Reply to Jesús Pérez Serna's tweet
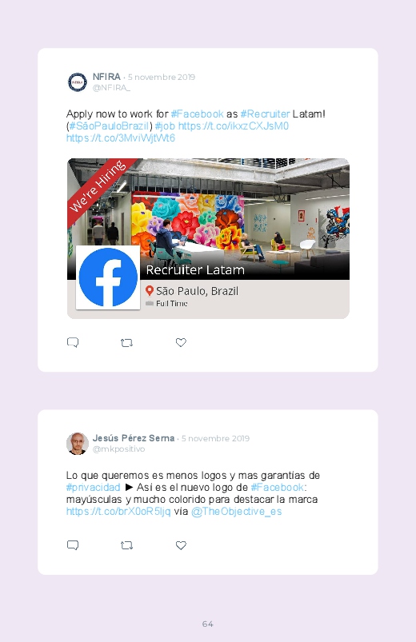The width and height of the screenshot is (416, 642). [x=73, y=545]
